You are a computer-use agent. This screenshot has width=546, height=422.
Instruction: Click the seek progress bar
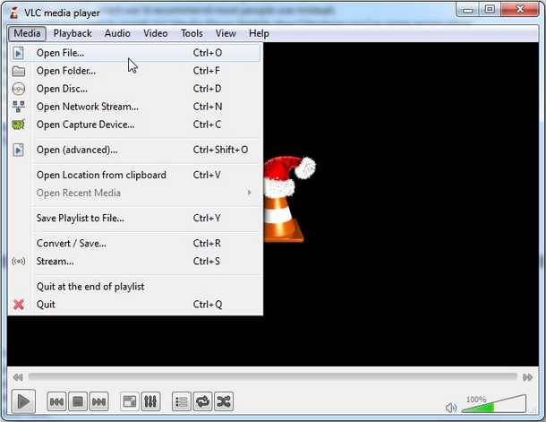pyautogui.click(x=273, y=376)
